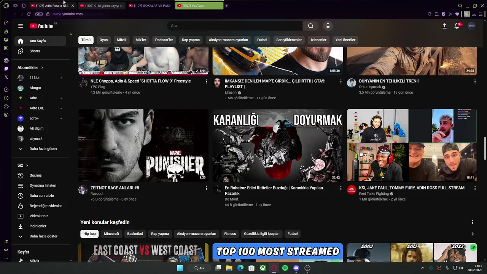Toggle the VPN badge in address bar
Screen dimensions: 487x274
(x=39, y=14)
